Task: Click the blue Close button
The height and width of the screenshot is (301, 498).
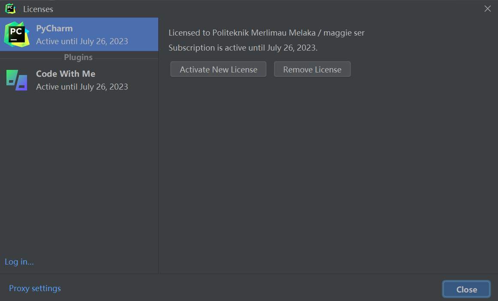Action: (467, 289)
